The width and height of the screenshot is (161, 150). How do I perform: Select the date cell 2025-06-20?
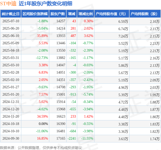coord(11,28)
